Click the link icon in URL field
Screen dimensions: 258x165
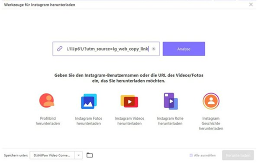click(x=59, y=48)
